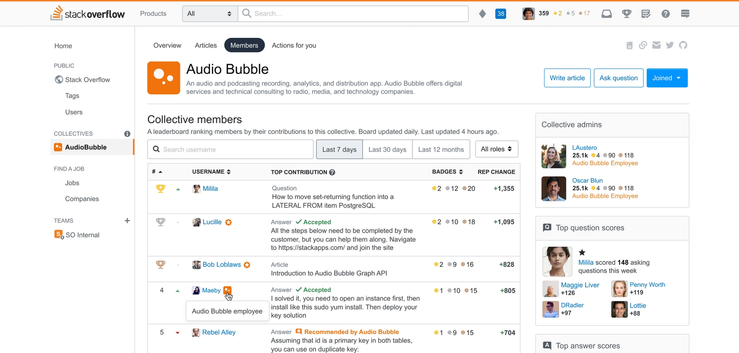This screenshot has width=739, height=353.
Task: Open the site switcher stack icon
Action: 685,14
